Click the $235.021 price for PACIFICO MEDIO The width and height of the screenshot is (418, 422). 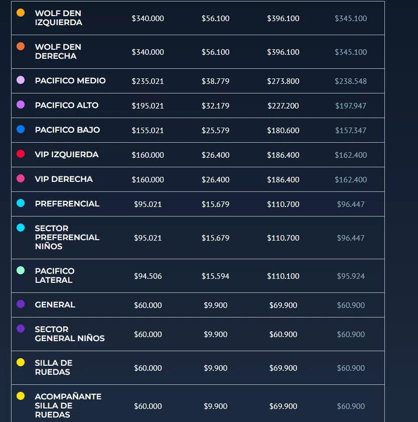(x=148, y=81)
